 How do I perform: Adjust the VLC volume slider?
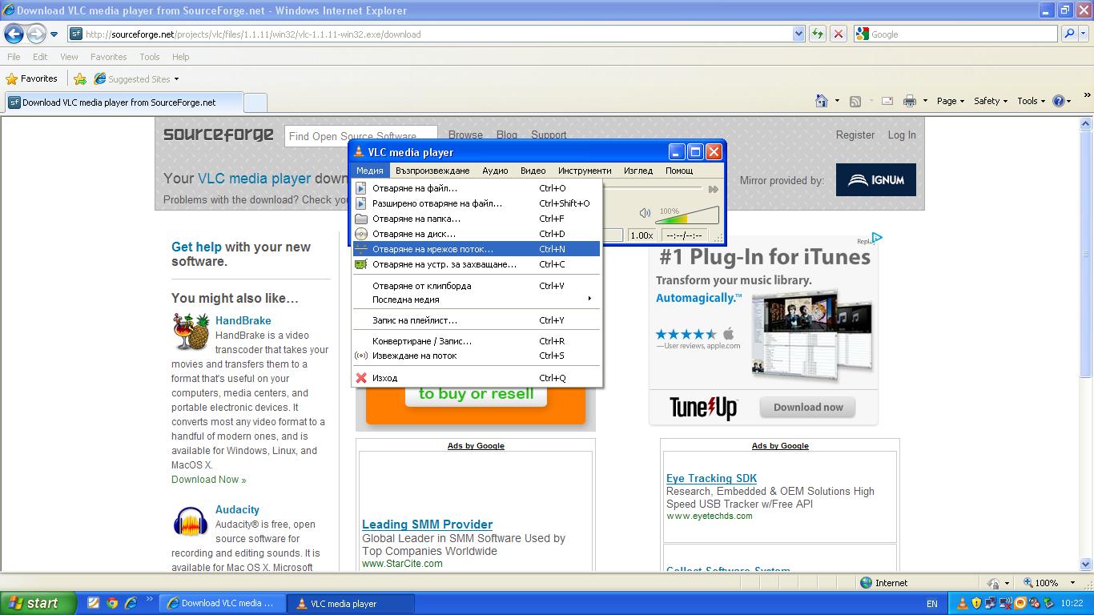[x=686, y=215]
